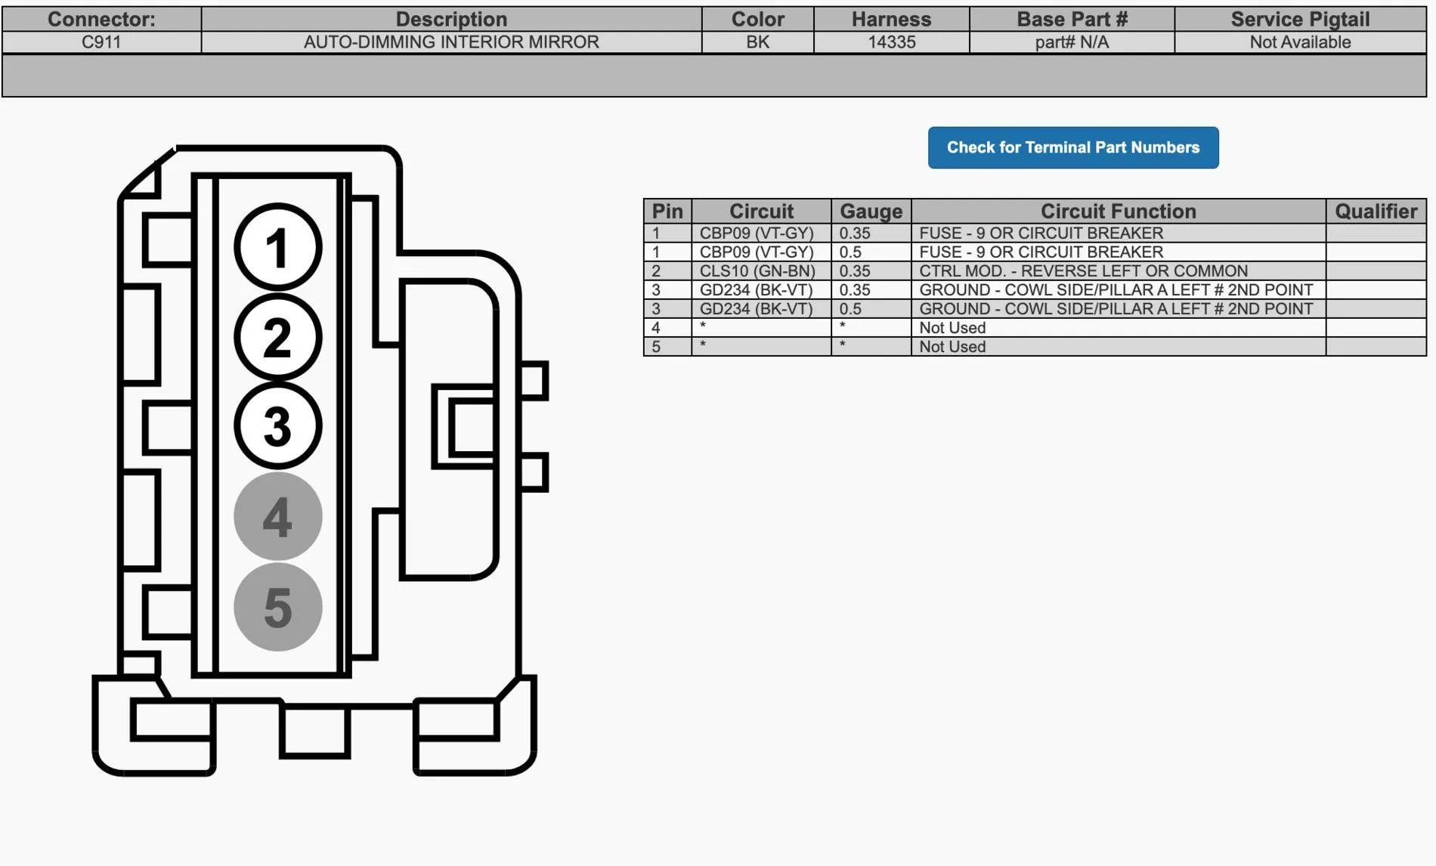
Task: Click Circuit Function column header
Action: tap(1119, 211)
